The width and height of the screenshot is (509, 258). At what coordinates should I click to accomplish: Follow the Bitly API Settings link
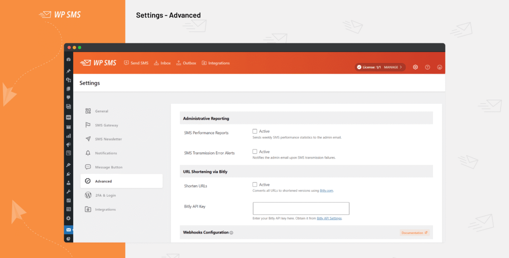329,219
